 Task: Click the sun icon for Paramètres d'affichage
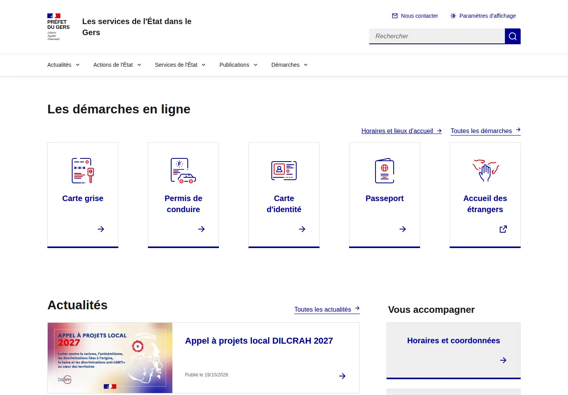tap(453, 16)
